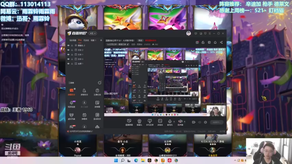Click room number 216555 in the header

[x=147, y=44]
